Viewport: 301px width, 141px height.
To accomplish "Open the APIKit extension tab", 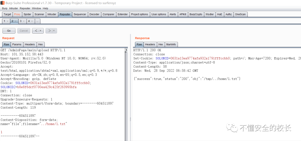I will [x=183, y=14].
